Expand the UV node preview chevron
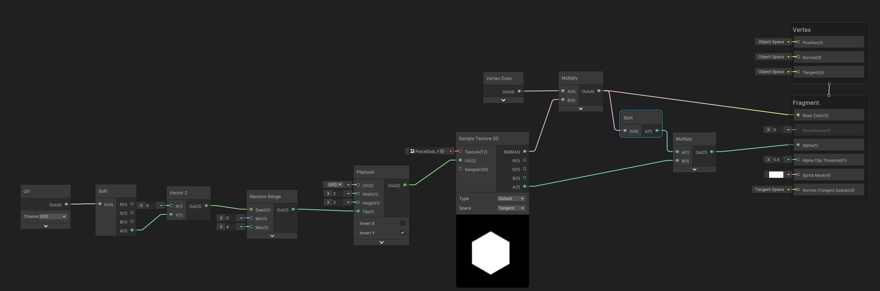This screenshot has width=880, height=291. click(46, 226)
